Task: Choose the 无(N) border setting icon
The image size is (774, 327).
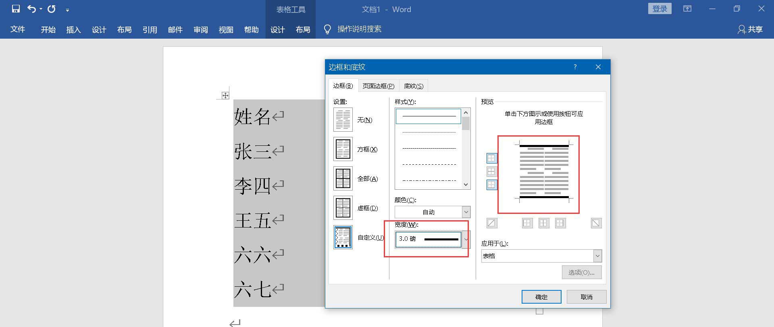Action: (343, 120)
